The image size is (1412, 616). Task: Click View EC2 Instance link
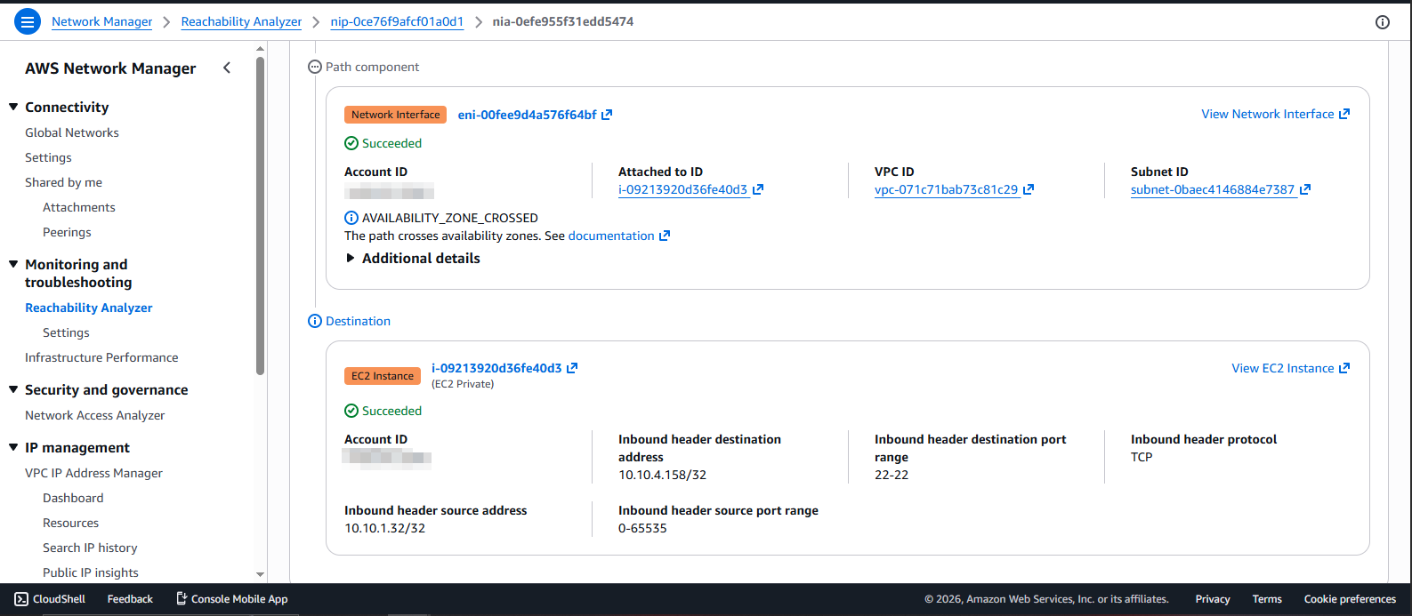tap(1282, 368)
